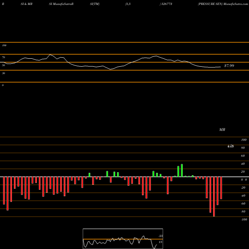Click the MR axis label -60
The width and height of the screenshot is (249, 249).
coord(243,204)
